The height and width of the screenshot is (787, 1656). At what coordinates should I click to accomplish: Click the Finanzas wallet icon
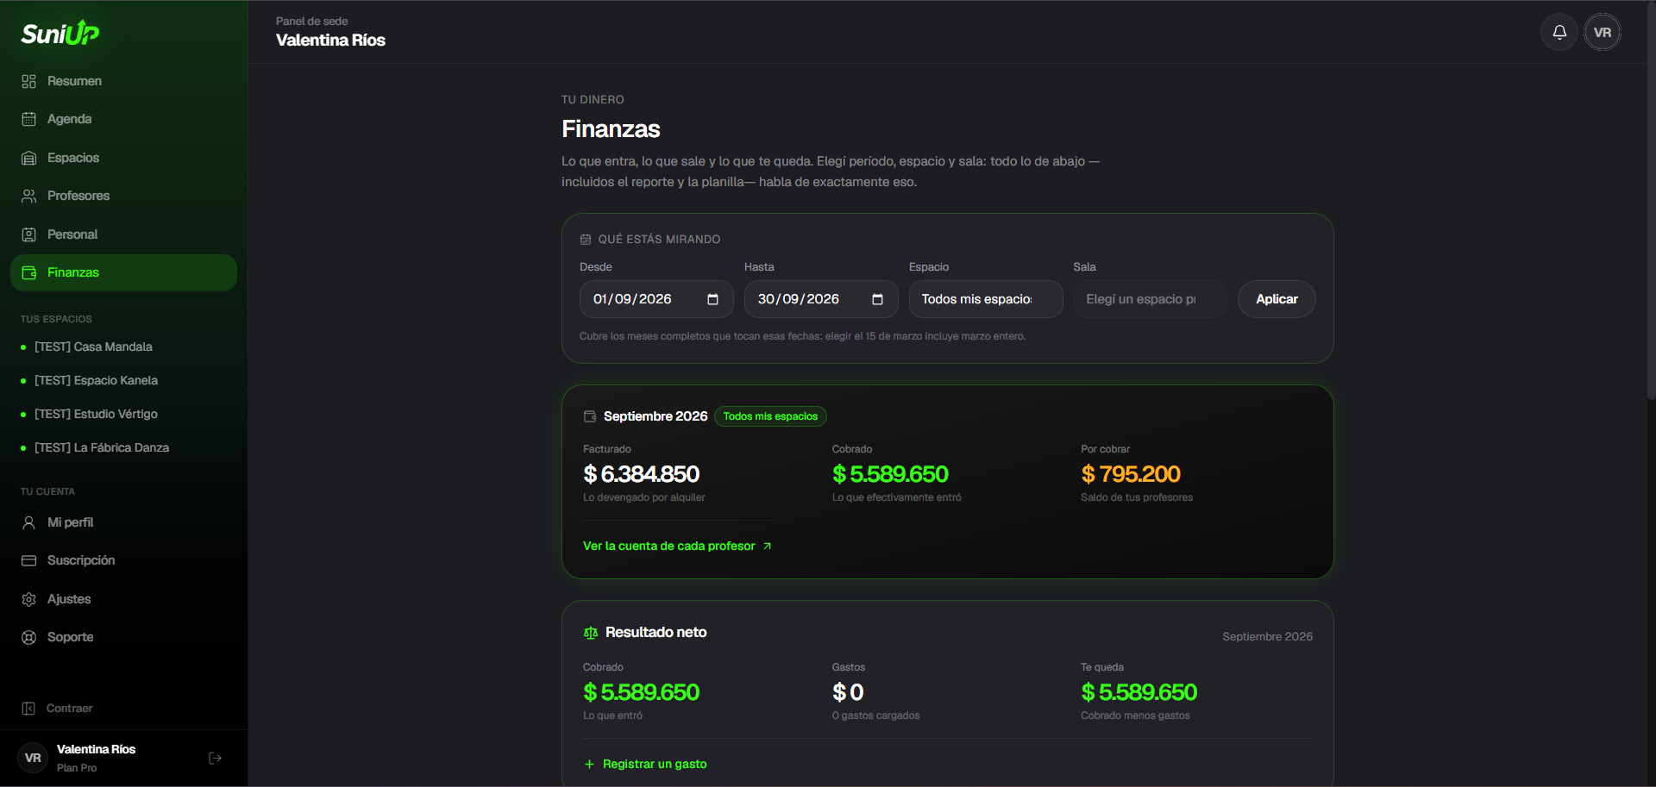point(28,272)
